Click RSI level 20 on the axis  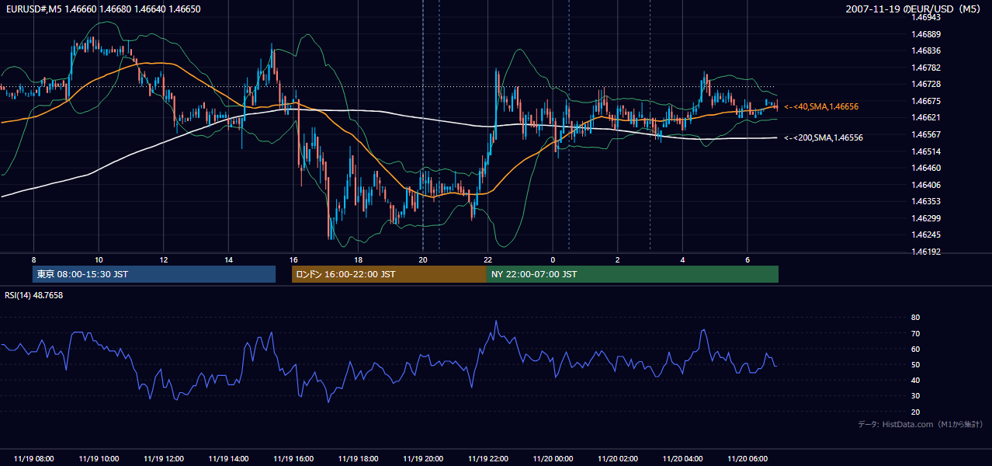click(x=915, y=412)
